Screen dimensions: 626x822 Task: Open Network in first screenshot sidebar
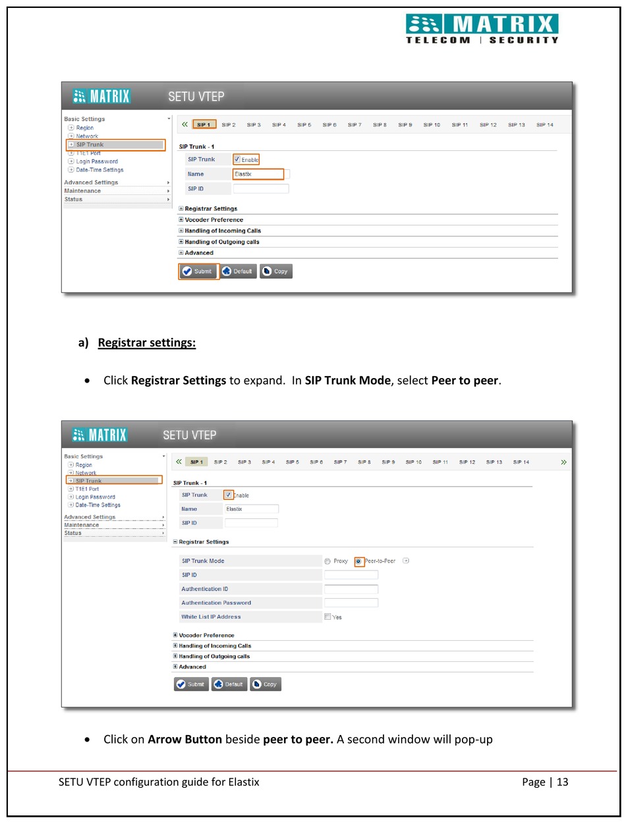click(x=86, y=136)
